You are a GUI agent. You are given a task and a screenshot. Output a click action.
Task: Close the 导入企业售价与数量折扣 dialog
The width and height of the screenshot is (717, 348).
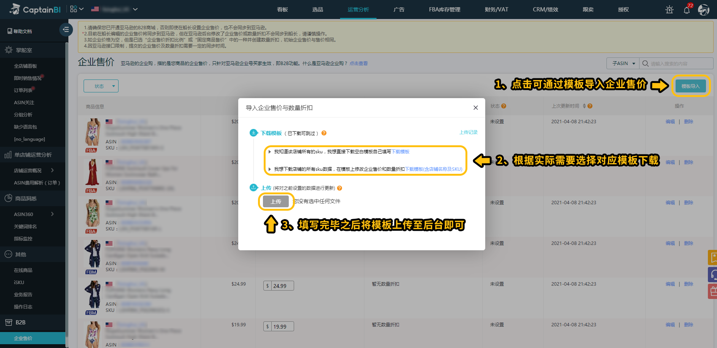[x=476, y=108]
